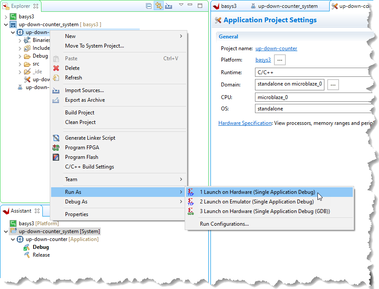Expand the _ide folder in Explorer
Screen dimensions: 379x289
pyautogui.click(x=20, y=72)
